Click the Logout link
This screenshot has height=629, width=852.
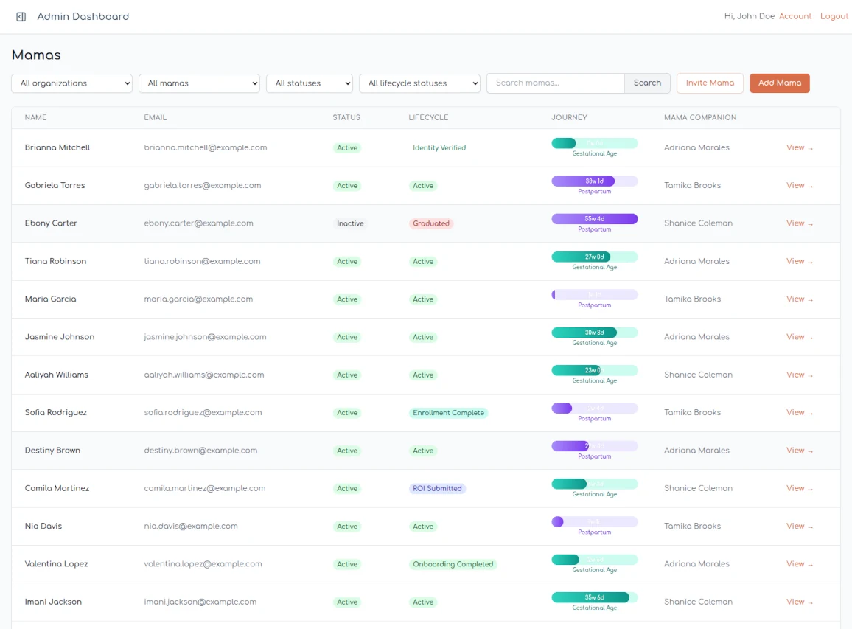pyautogui.click(x=834, y=16)
